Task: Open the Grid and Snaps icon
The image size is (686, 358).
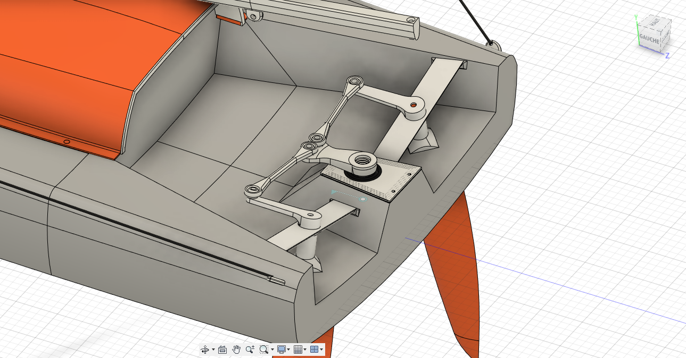Action: (298, 350)
